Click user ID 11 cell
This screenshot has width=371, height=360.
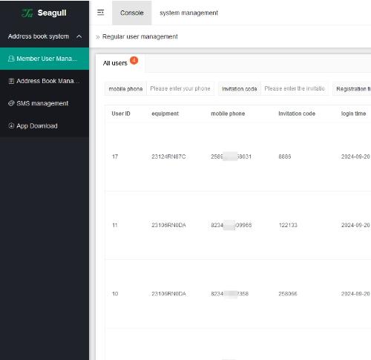click(115, 225)
